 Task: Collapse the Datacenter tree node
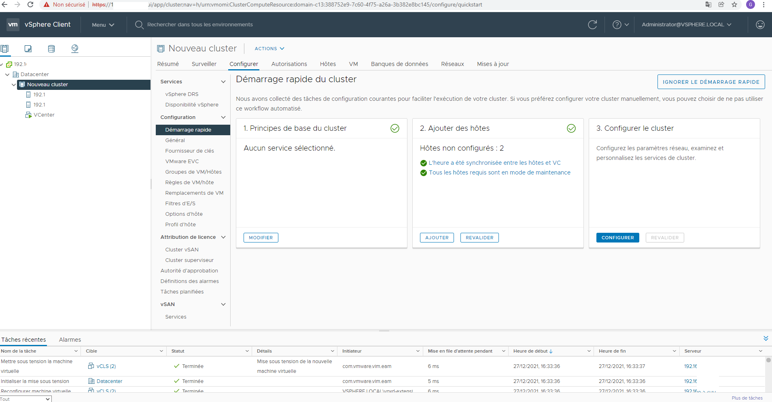click(x=7, y=74)
